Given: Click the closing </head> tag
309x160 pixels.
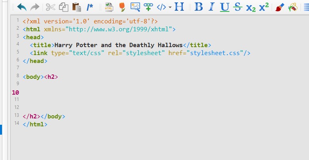Looking at the screenshot, I should pos(35,61).
